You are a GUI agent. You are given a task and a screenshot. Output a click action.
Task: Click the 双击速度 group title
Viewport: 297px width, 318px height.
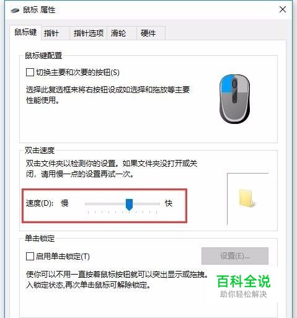point(40,150)
